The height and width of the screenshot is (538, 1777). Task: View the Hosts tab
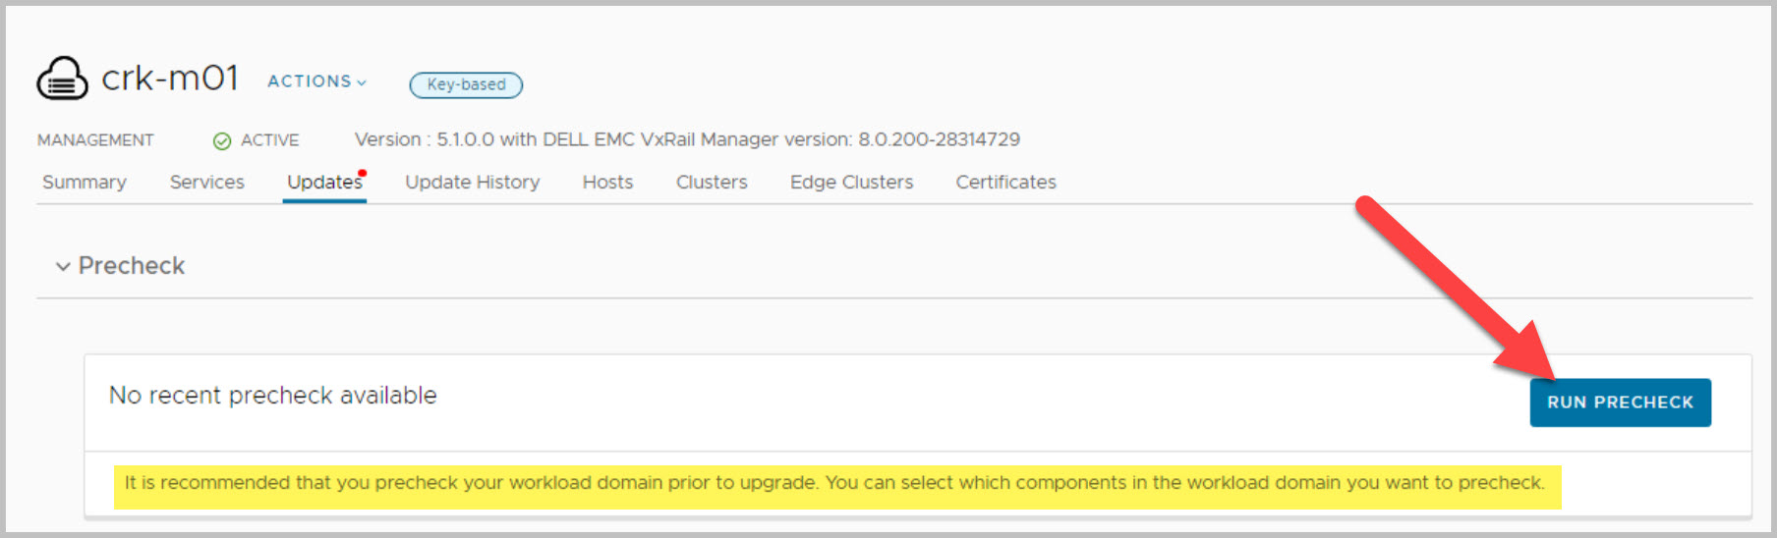607,183
